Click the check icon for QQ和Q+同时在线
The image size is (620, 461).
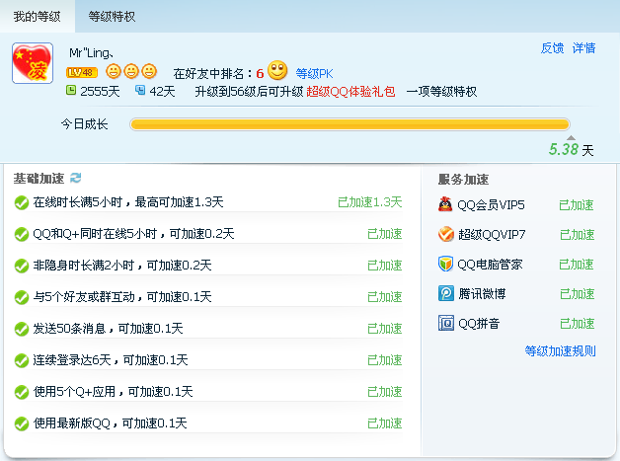(22, 235)
